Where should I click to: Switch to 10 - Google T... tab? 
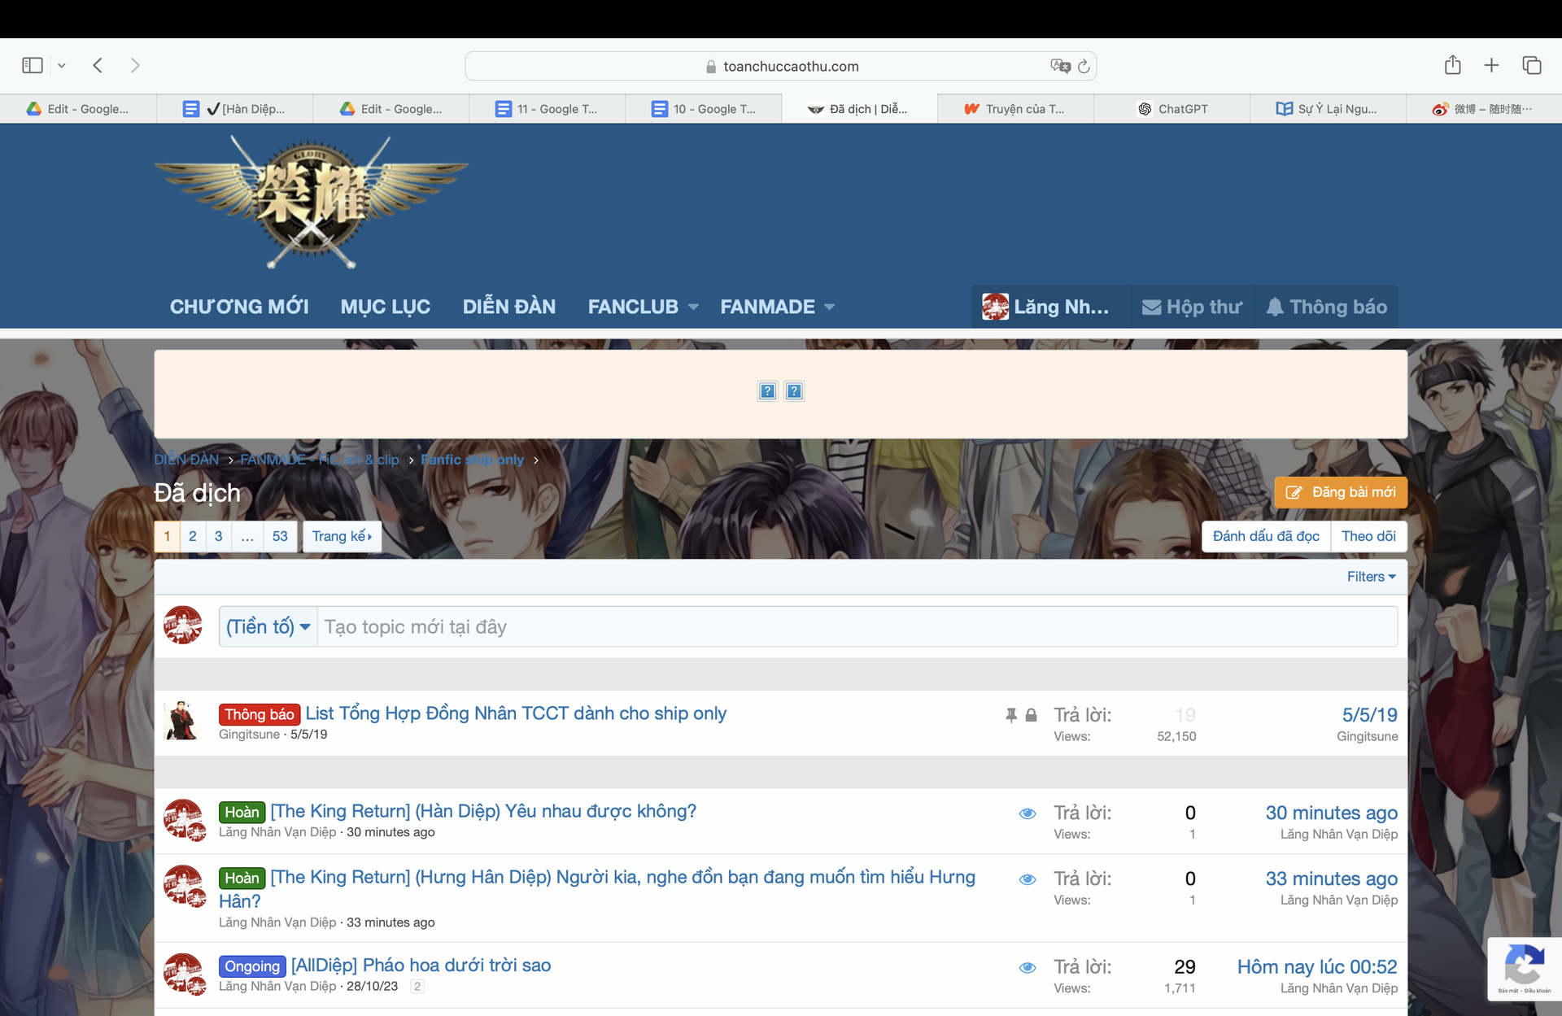click(x=704, y=109)
